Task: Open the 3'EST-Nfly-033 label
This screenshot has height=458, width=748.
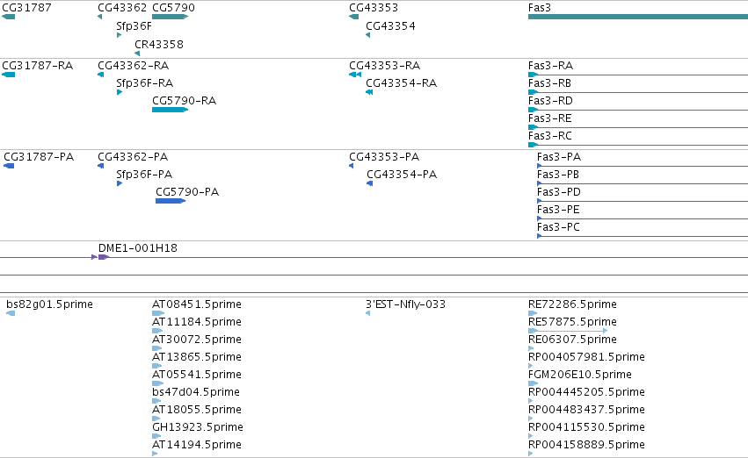Action: tap(405, 304)
